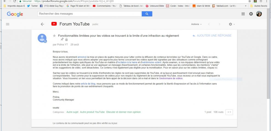Screen dimensions: 271x131
Task: Open the Gestionnaire de vidéos link
Action: pyautogui.click(x=171, y=78)
